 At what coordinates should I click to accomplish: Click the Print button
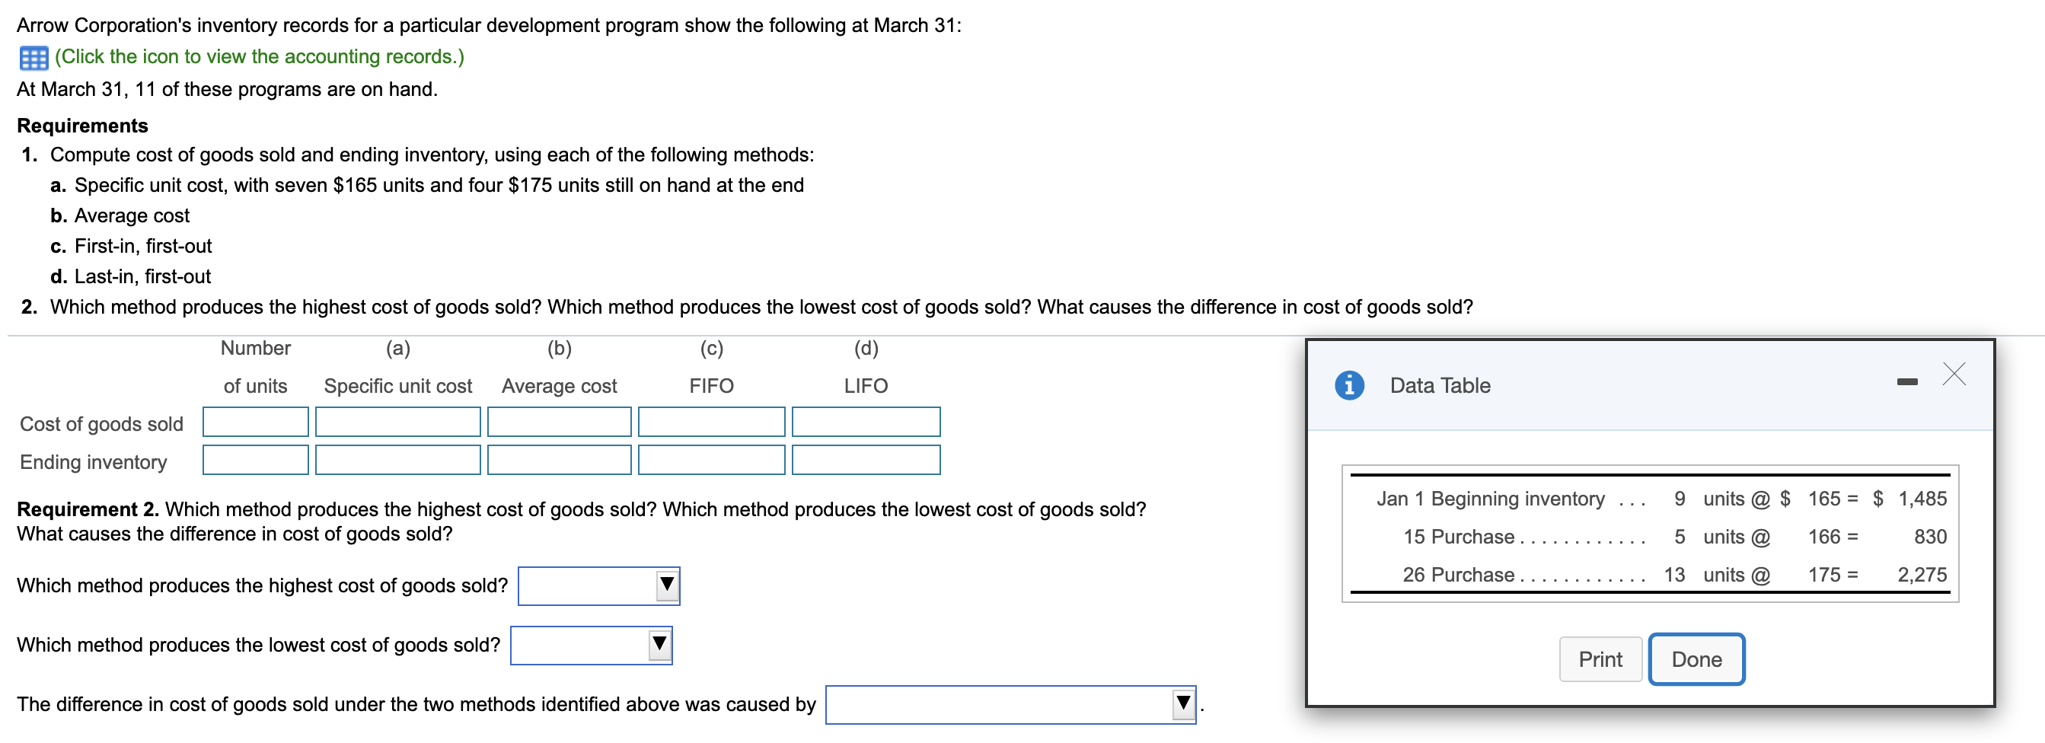pos(1600,658)
